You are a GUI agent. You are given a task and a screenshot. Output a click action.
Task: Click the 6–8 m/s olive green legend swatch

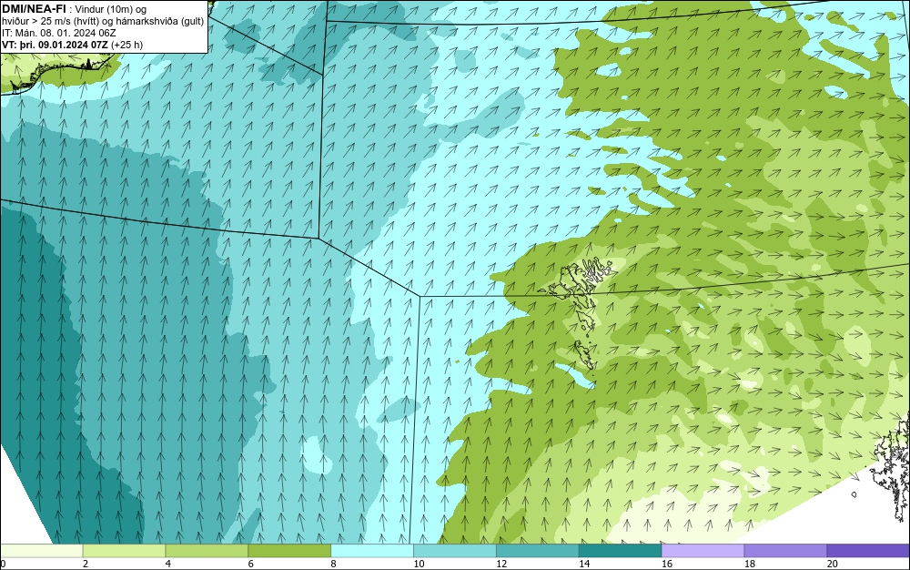point(289,550)
